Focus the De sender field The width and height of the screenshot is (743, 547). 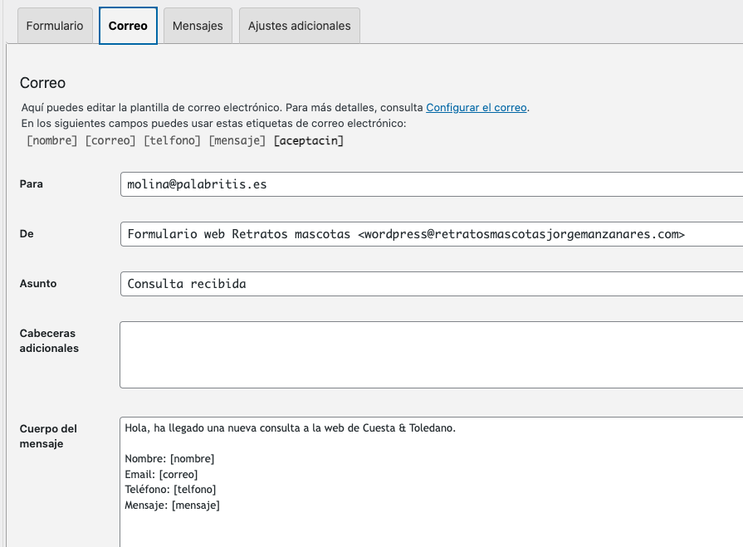[x=432, y=234]
